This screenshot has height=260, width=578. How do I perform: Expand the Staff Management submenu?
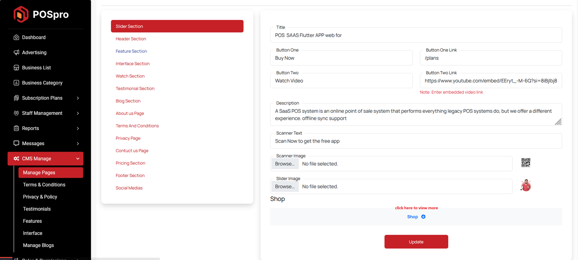(78, 113)
